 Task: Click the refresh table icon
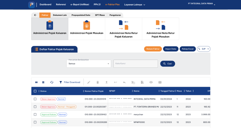click(52, 82)
